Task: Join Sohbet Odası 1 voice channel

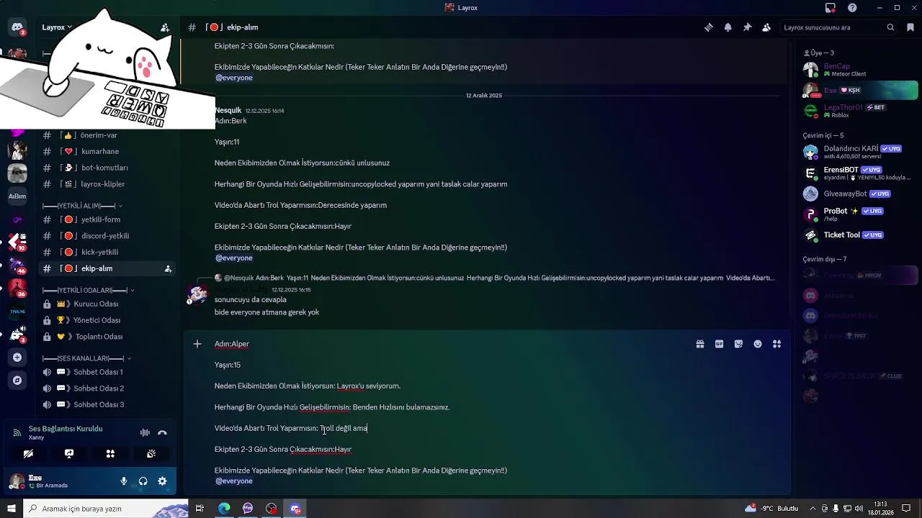Action: point(107,372)
